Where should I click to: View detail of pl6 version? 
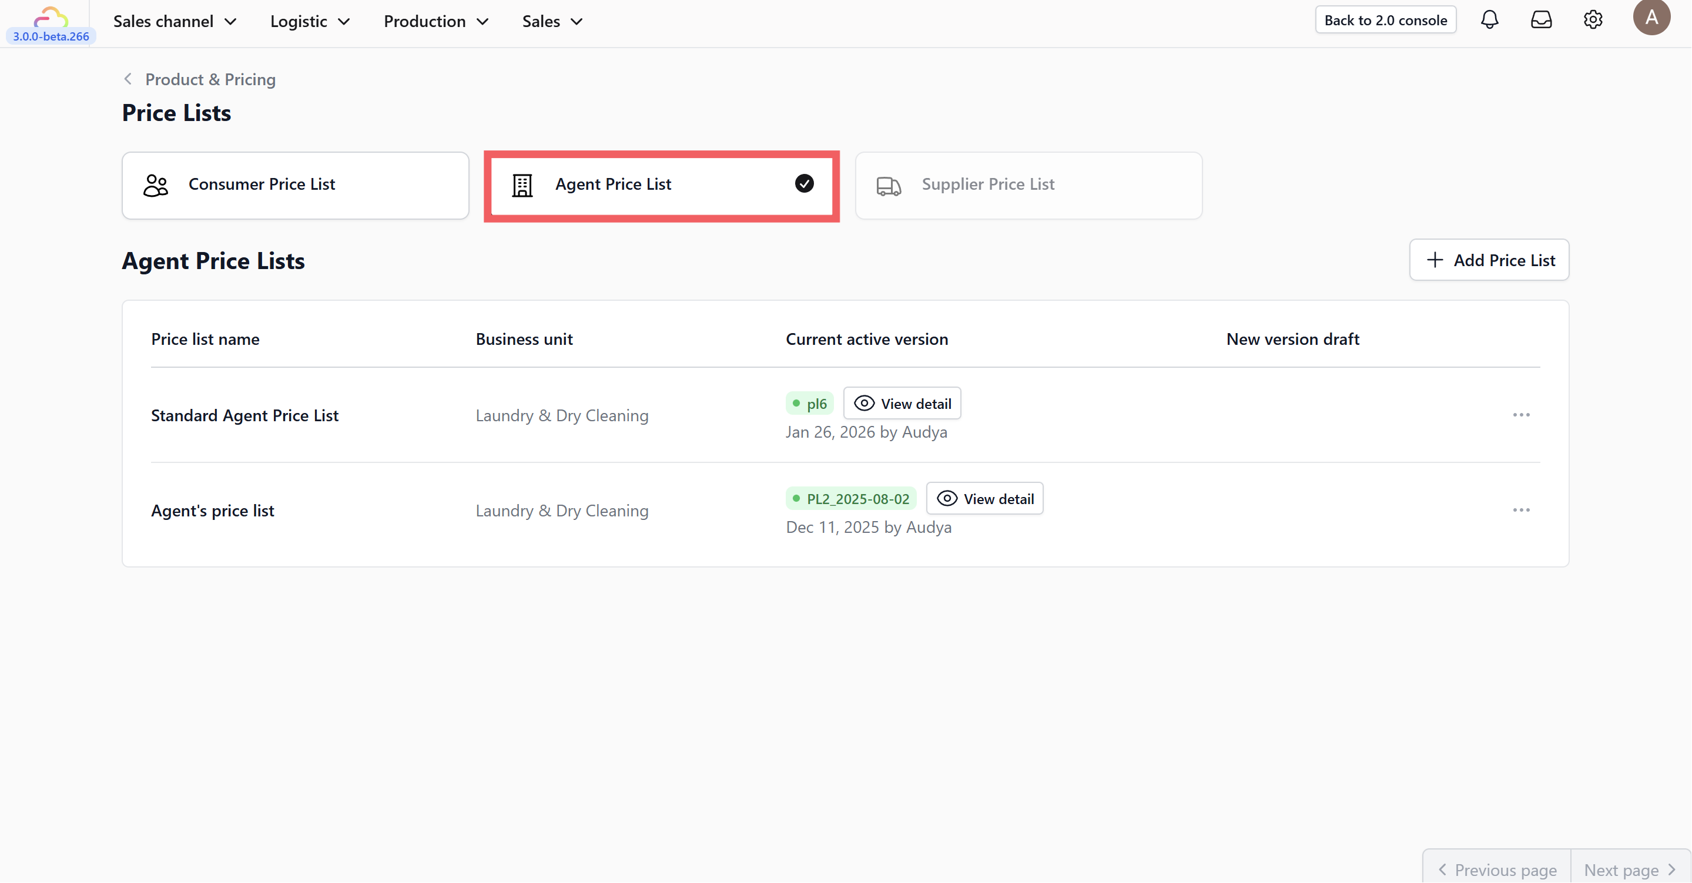[x=902, y=404]
